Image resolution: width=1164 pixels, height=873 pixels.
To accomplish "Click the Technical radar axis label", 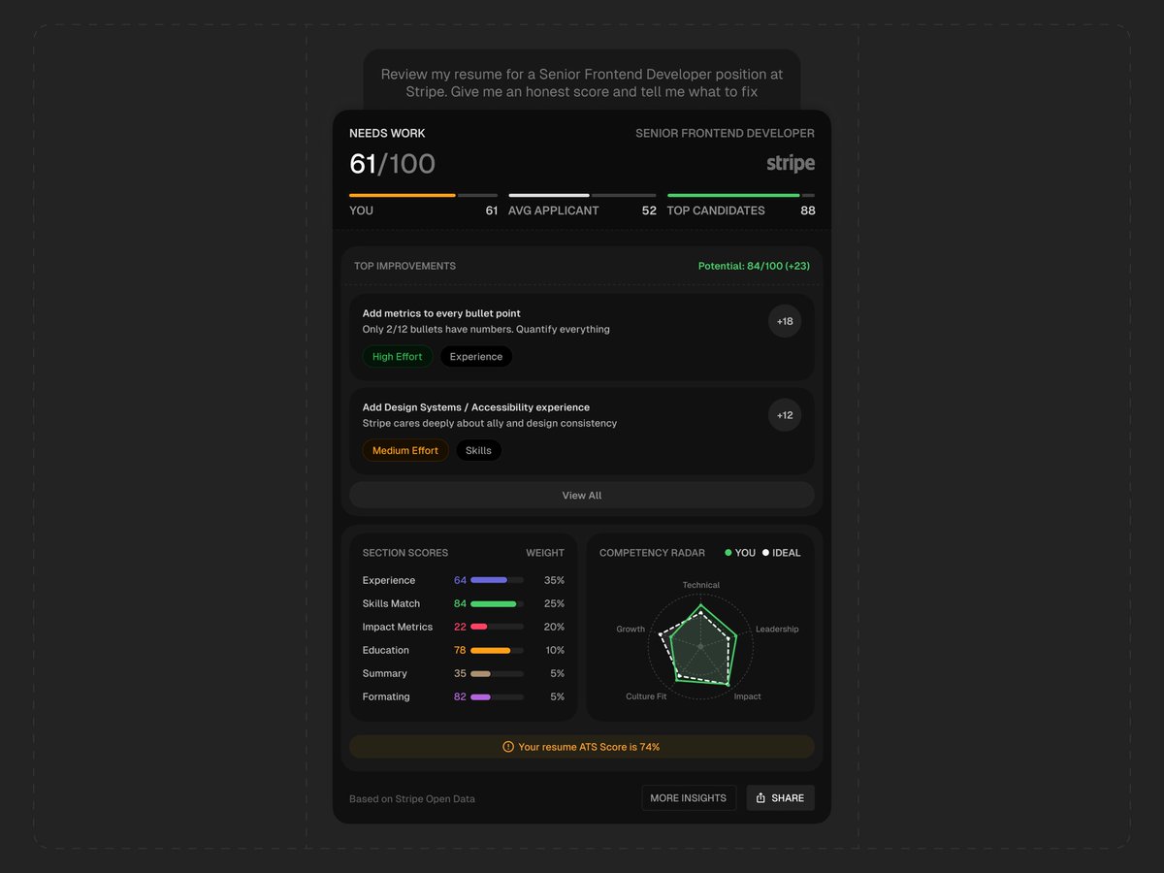I will click(700, 585).
